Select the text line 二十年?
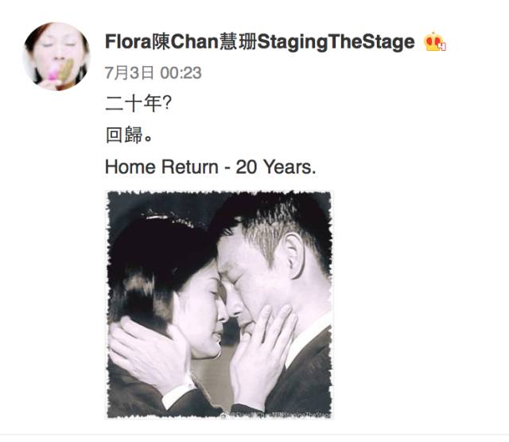 pos(138,104)
